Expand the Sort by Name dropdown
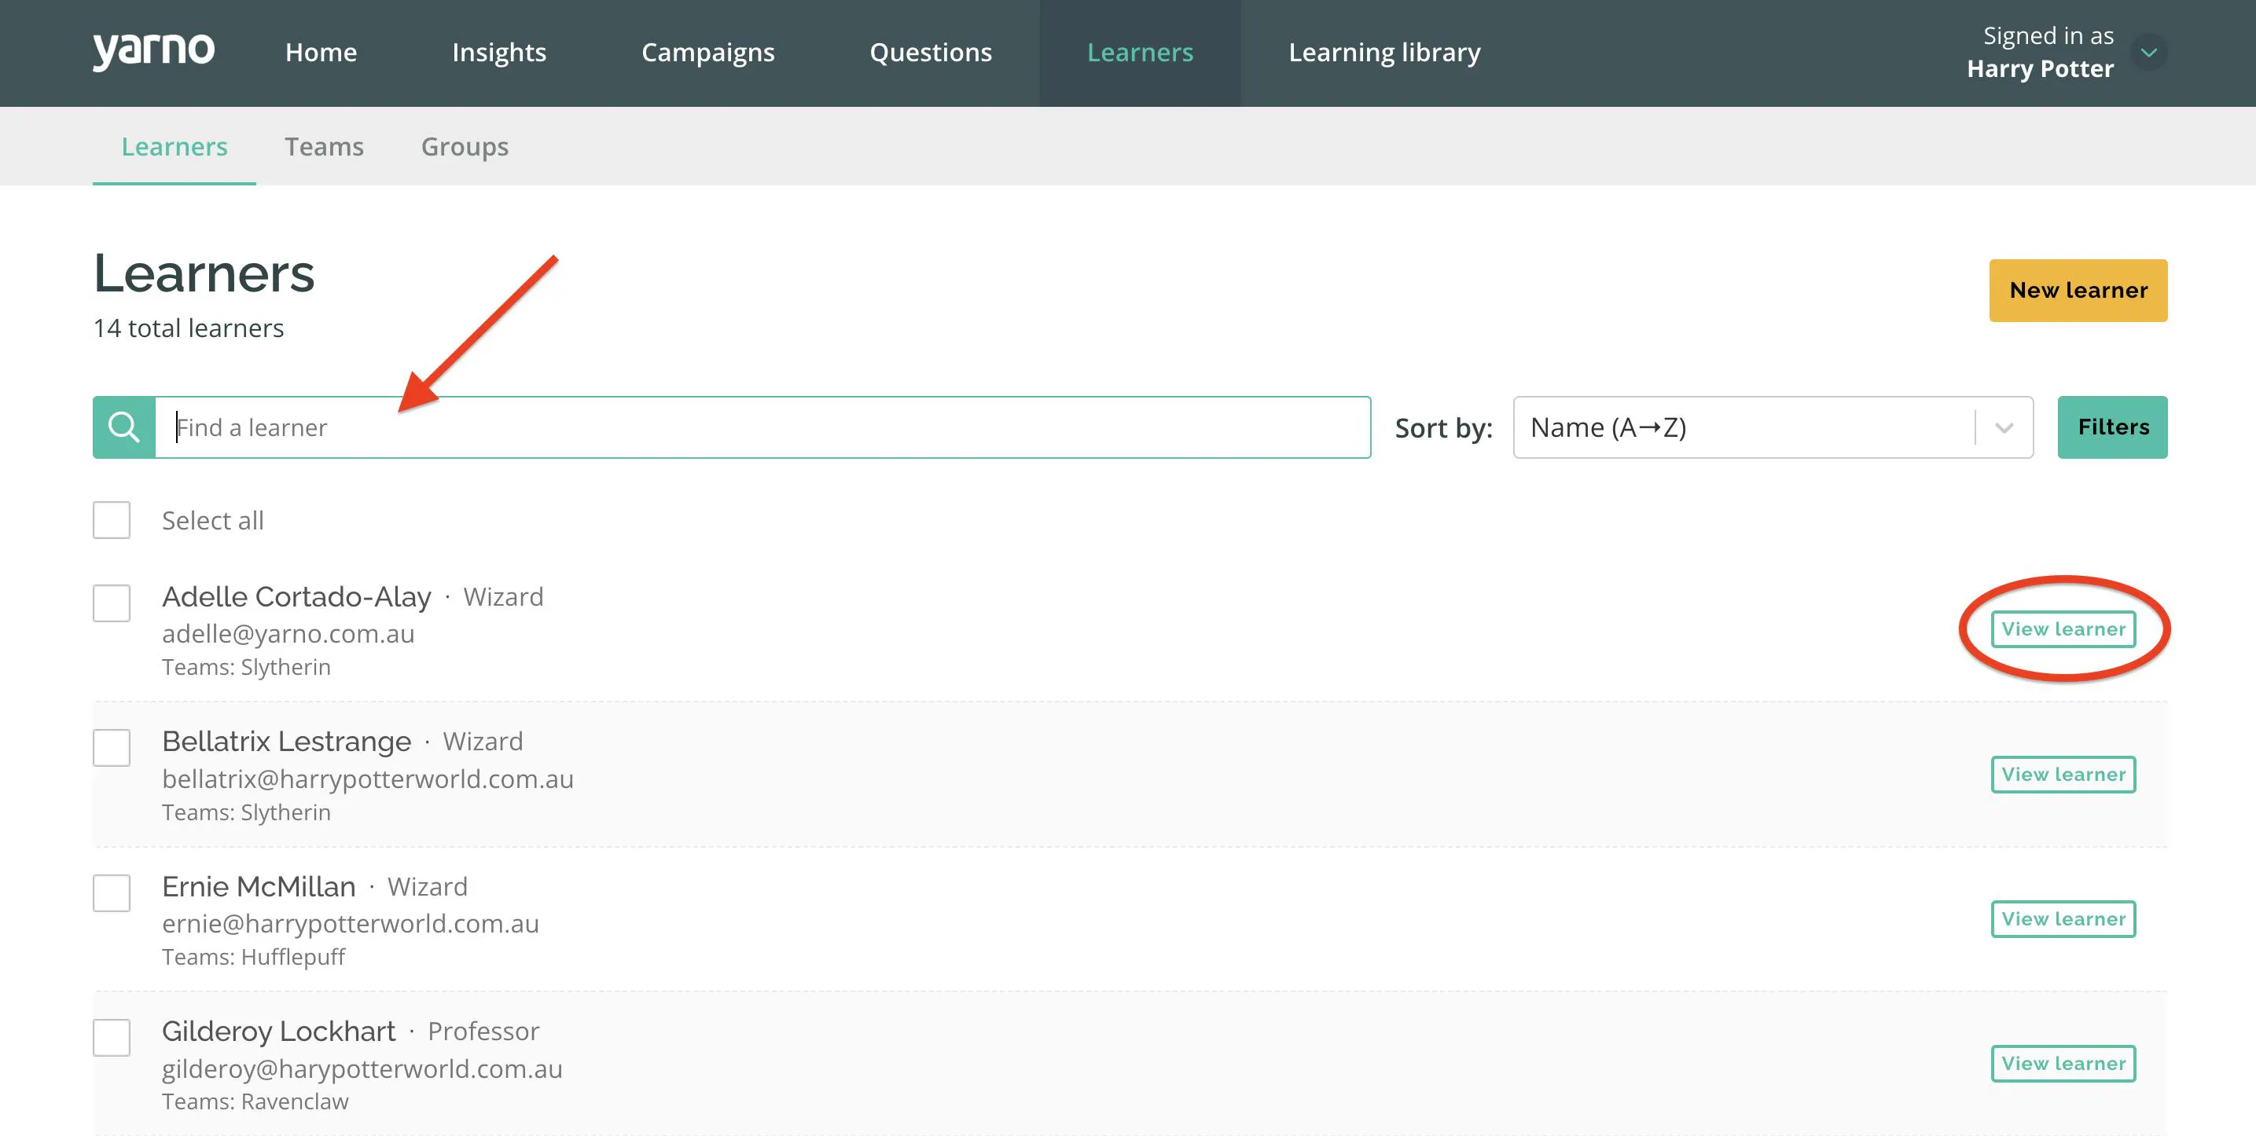Viewport: 2256px width, 1136px height. point(1773,427)
